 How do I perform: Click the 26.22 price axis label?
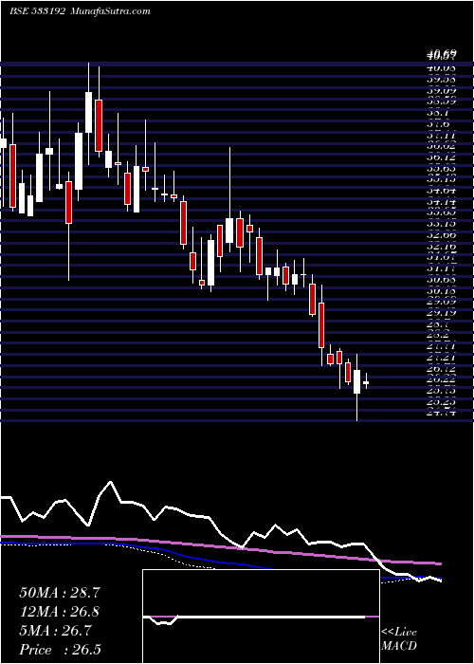pyautogui.click(x=442, y=379)
